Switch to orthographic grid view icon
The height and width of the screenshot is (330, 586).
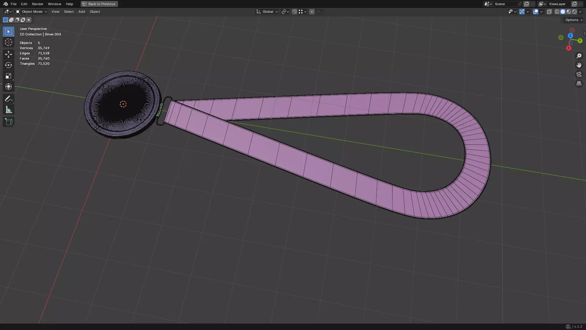point(579,83)
